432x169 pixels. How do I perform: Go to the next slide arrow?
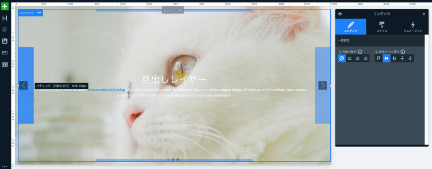[x=322, y=85]
